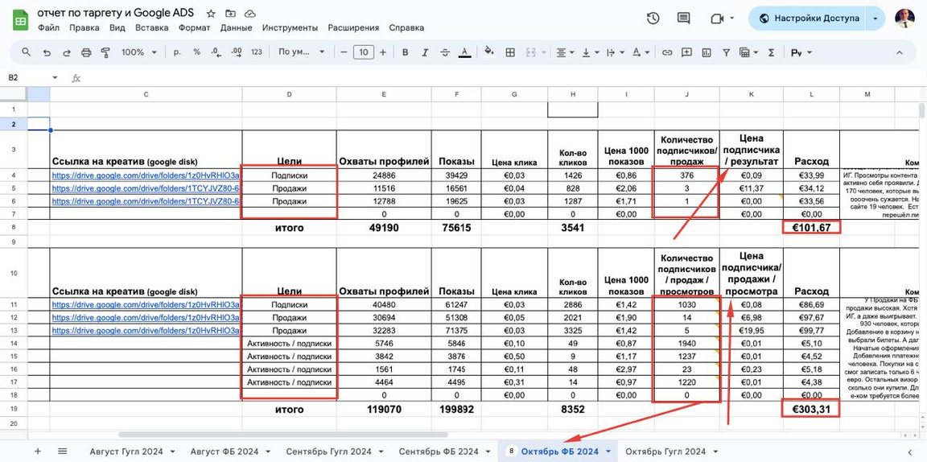Image resolution: width=927 pixels, height=462 pixels.
Task: Open the Расширения menu
Action: (353, 27)
